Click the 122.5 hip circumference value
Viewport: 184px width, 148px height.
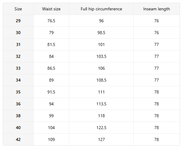pos(101,128)
